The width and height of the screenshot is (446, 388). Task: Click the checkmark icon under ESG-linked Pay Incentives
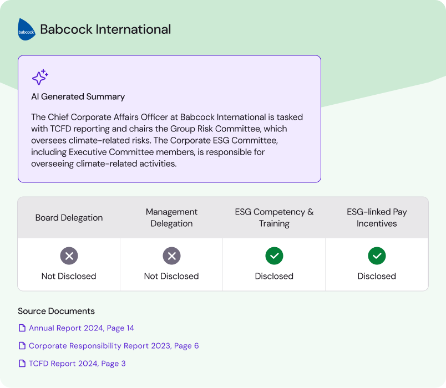click(x=377, y=256)
